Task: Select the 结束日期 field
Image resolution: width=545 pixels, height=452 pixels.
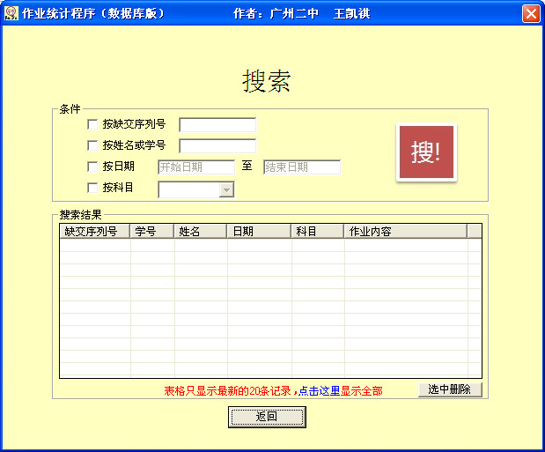Action: click(302, 167)
